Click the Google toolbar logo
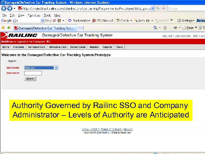Screen dimensions: 205x154 coord(6,21)
